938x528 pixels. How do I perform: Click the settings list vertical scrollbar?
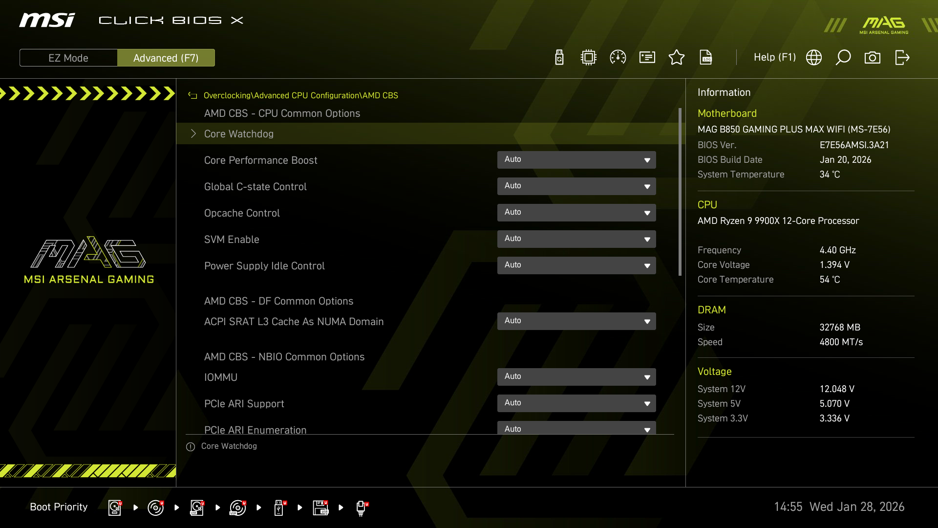(x=680, y=192)
